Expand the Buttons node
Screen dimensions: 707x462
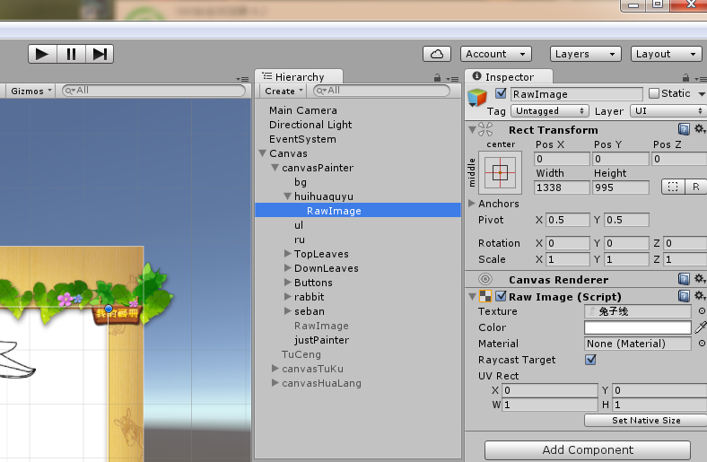tap(288, 283)
